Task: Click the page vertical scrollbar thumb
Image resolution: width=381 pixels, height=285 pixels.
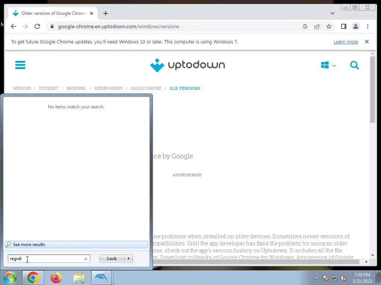Action: click(372, 90)
